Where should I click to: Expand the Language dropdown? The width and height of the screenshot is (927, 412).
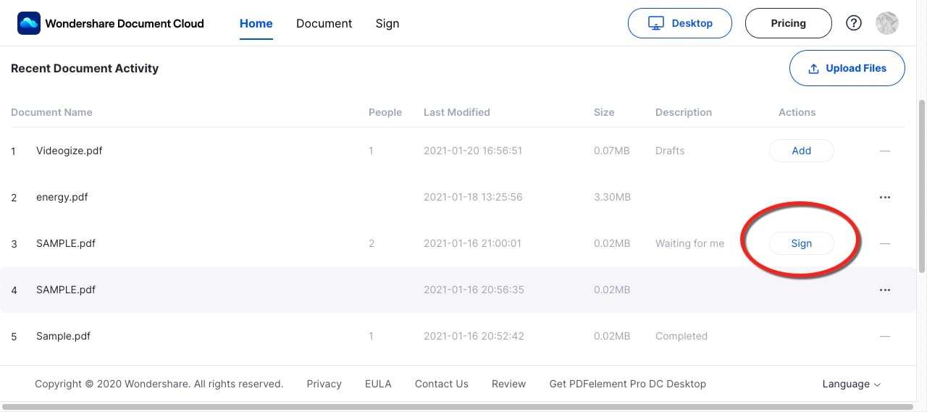(x=851, y=384)
